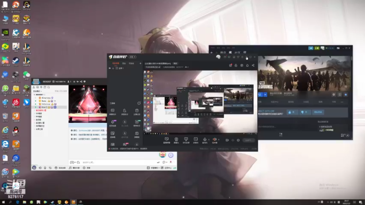Open the Steam icon on the Windows taskbar
This screenshot has height=205, width=365.
pos(52,202)
